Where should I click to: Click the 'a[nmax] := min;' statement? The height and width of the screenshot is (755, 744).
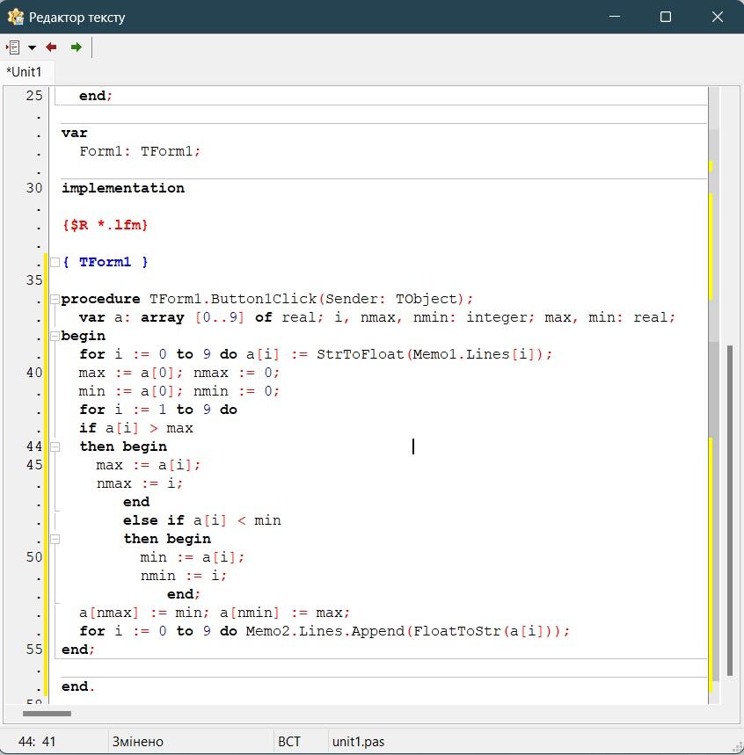tap(144, 613)
